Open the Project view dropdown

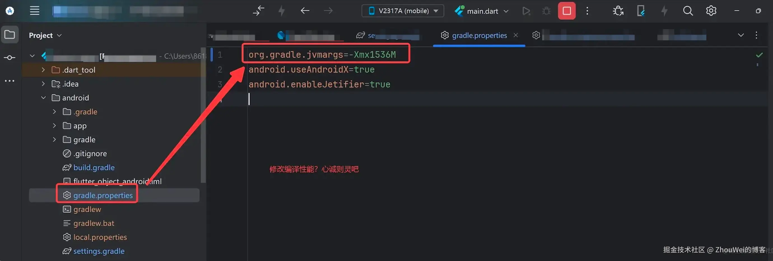pyautogui.click(x=45, y=35)
